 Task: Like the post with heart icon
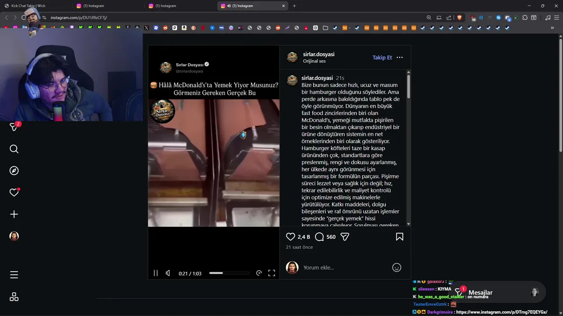point(290,237)
